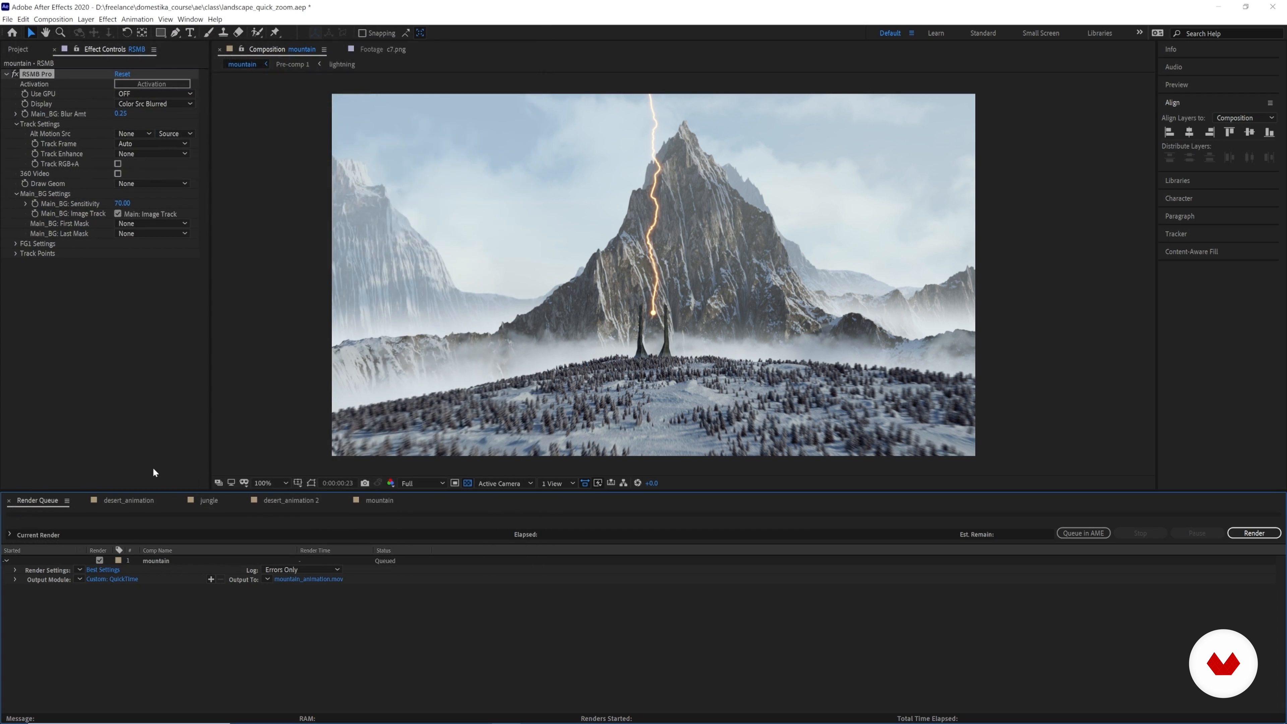This screenshot has height=724, width=1287.
Task: Toggle mask and shape path visibility
Action: pyautogui.click(x=311, y=483)
